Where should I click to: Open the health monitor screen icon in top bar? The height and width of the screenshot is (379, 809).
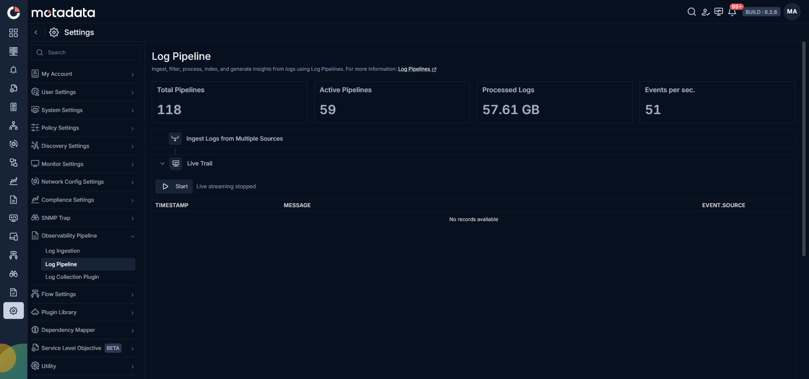[719, 12]
